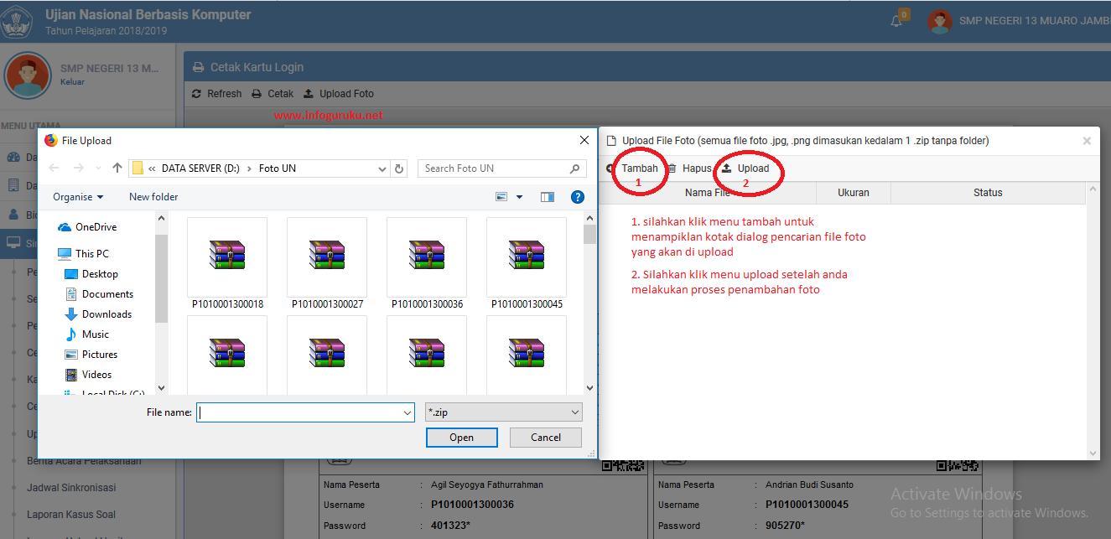Open the notification bell in the header
Image resolution: width=1111 pixels, height=539 pixels.
click(x=896, y=21)
